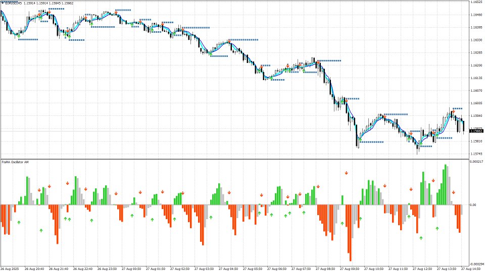Viewport: 485px width, 272px height.
Task: Click time axis label 27 Aug 08:50
Action: (x=326, y=269)
